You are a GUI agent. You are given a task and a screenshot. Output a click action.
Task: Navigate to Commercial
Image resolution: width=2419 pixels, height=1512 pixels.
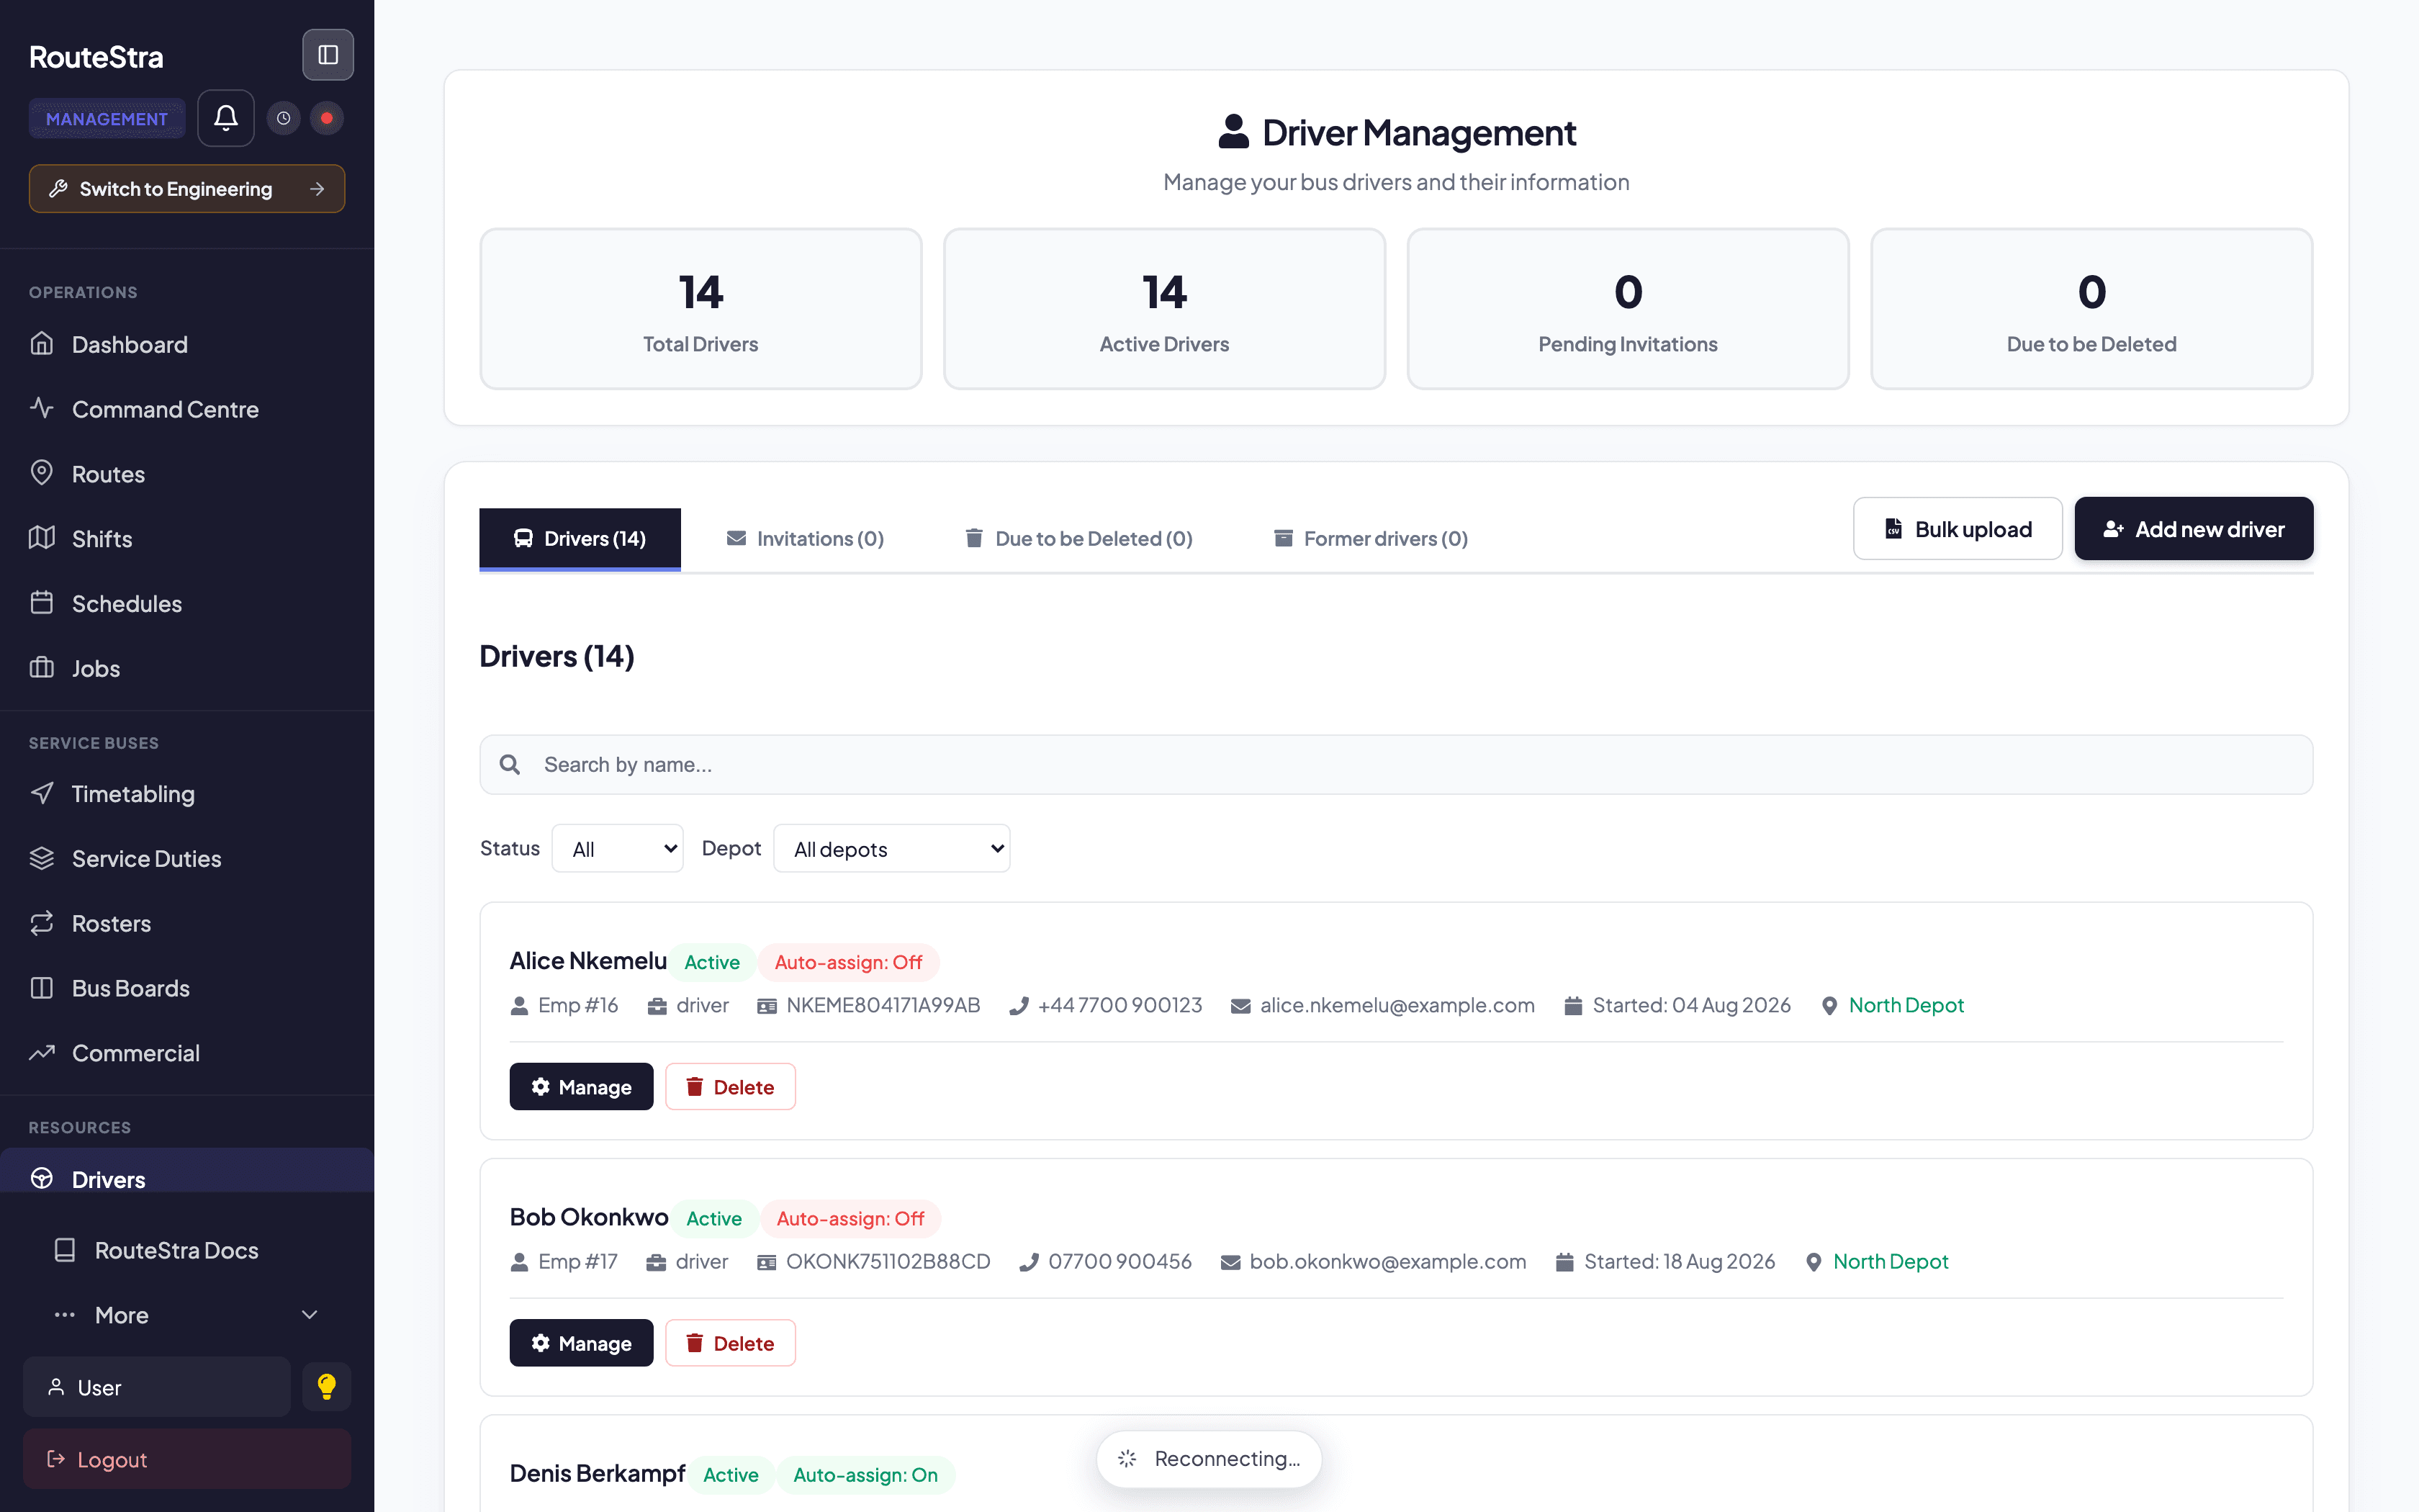[187, 1053]
